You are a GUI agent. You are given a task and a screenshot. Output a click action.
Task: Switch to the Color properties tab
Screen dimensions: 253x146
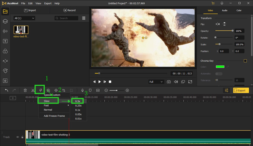[239, 11]
